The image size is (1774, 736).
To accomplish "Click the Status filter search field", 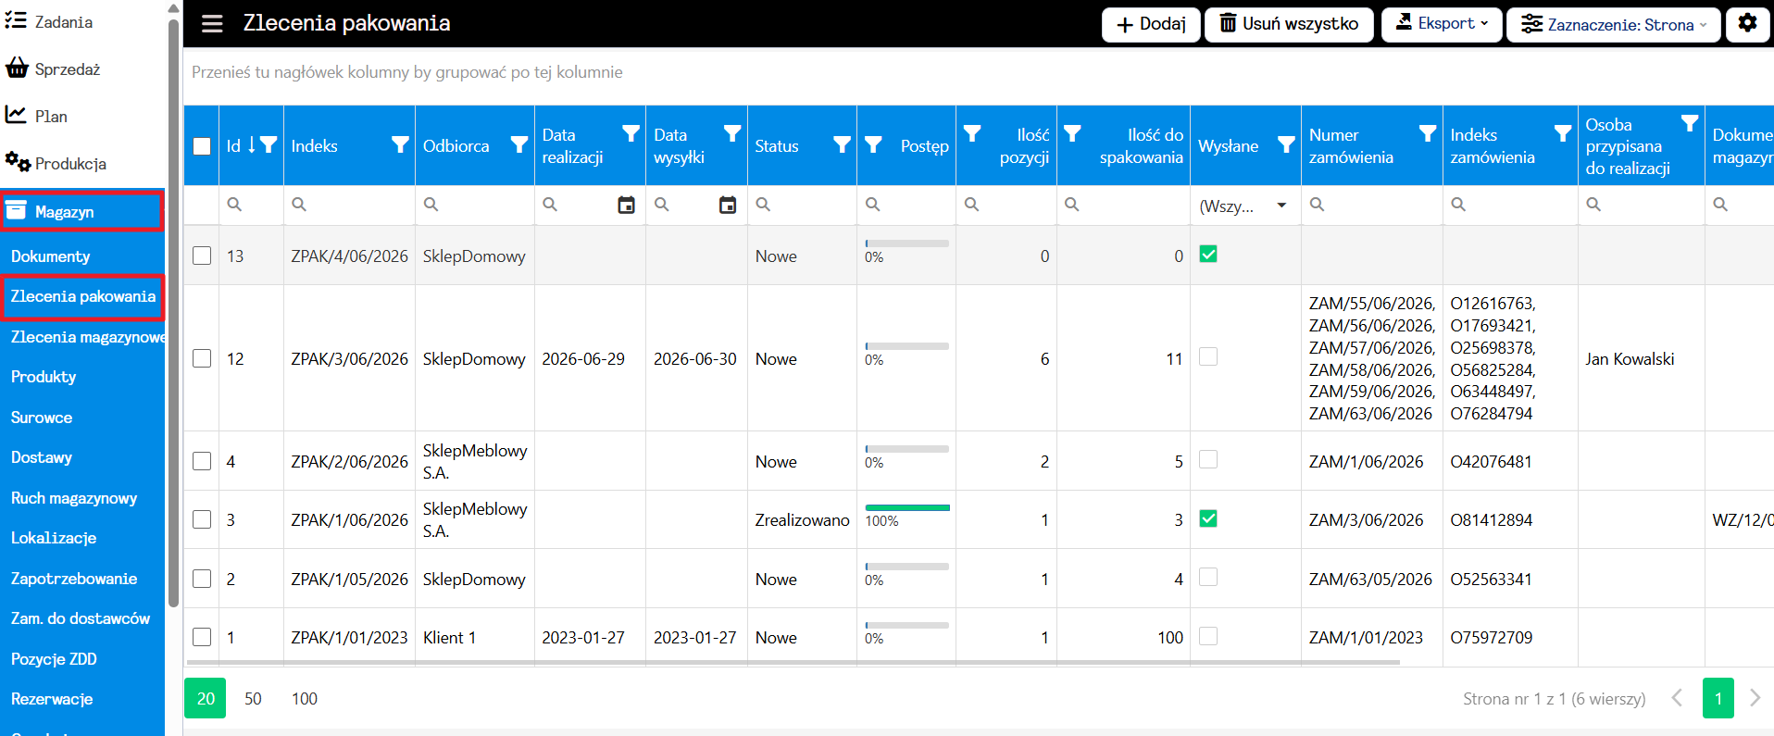I will click(x=803, y=206).
